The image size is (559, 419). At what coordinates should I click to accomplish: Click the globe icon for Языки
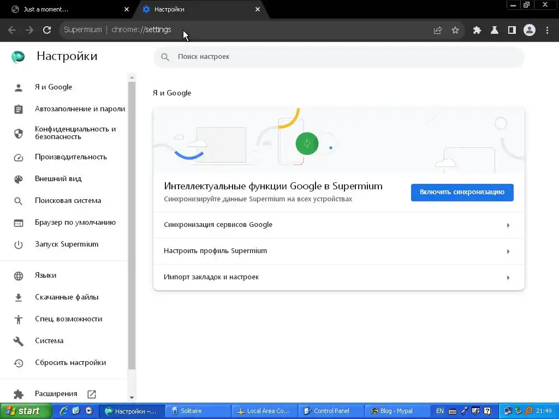(x=19, y=276)
